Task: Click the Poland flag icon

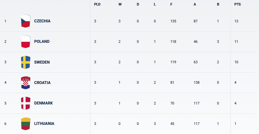Action: tap(26, 42)
